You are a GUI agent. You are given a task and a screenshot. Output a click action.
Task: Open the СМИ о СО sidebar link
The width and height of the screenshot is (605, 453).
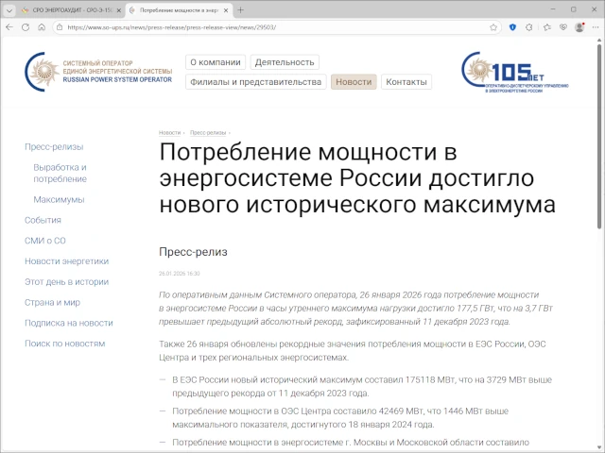[x=45, y=241]
